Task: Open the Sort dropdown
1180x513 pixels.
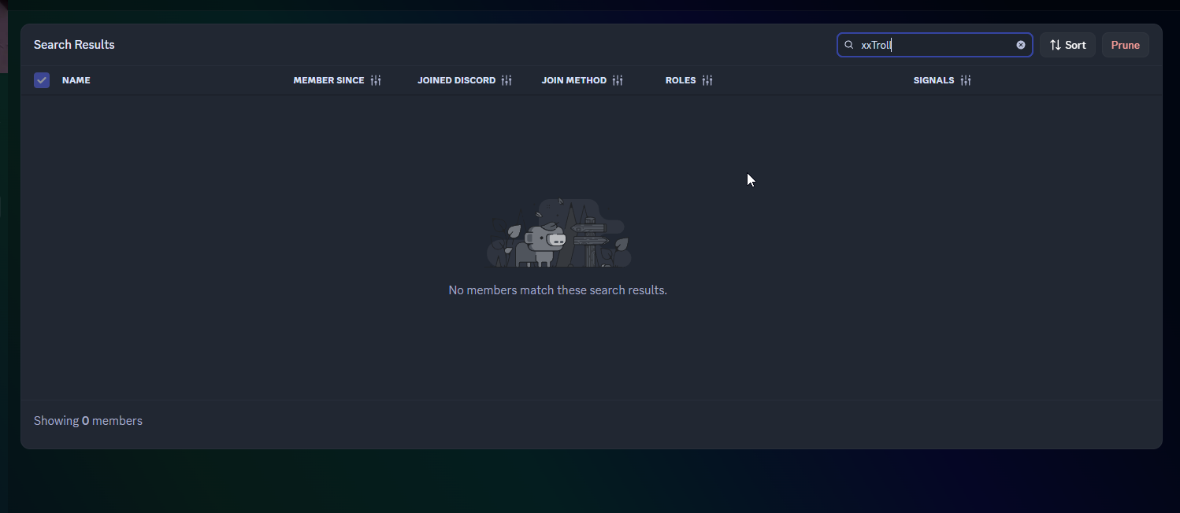Action: (x=1067, y=45)
